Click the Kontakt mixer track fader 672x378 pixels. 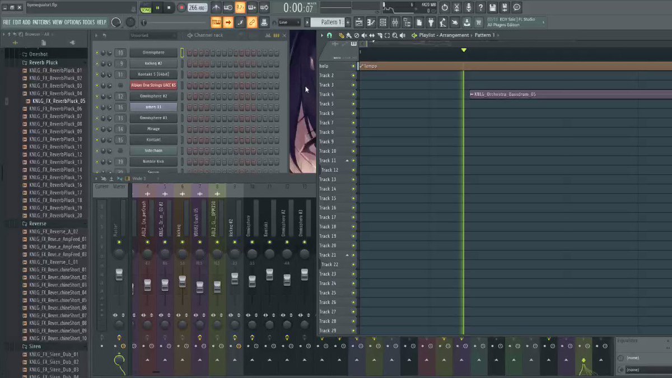pos(269,275)
